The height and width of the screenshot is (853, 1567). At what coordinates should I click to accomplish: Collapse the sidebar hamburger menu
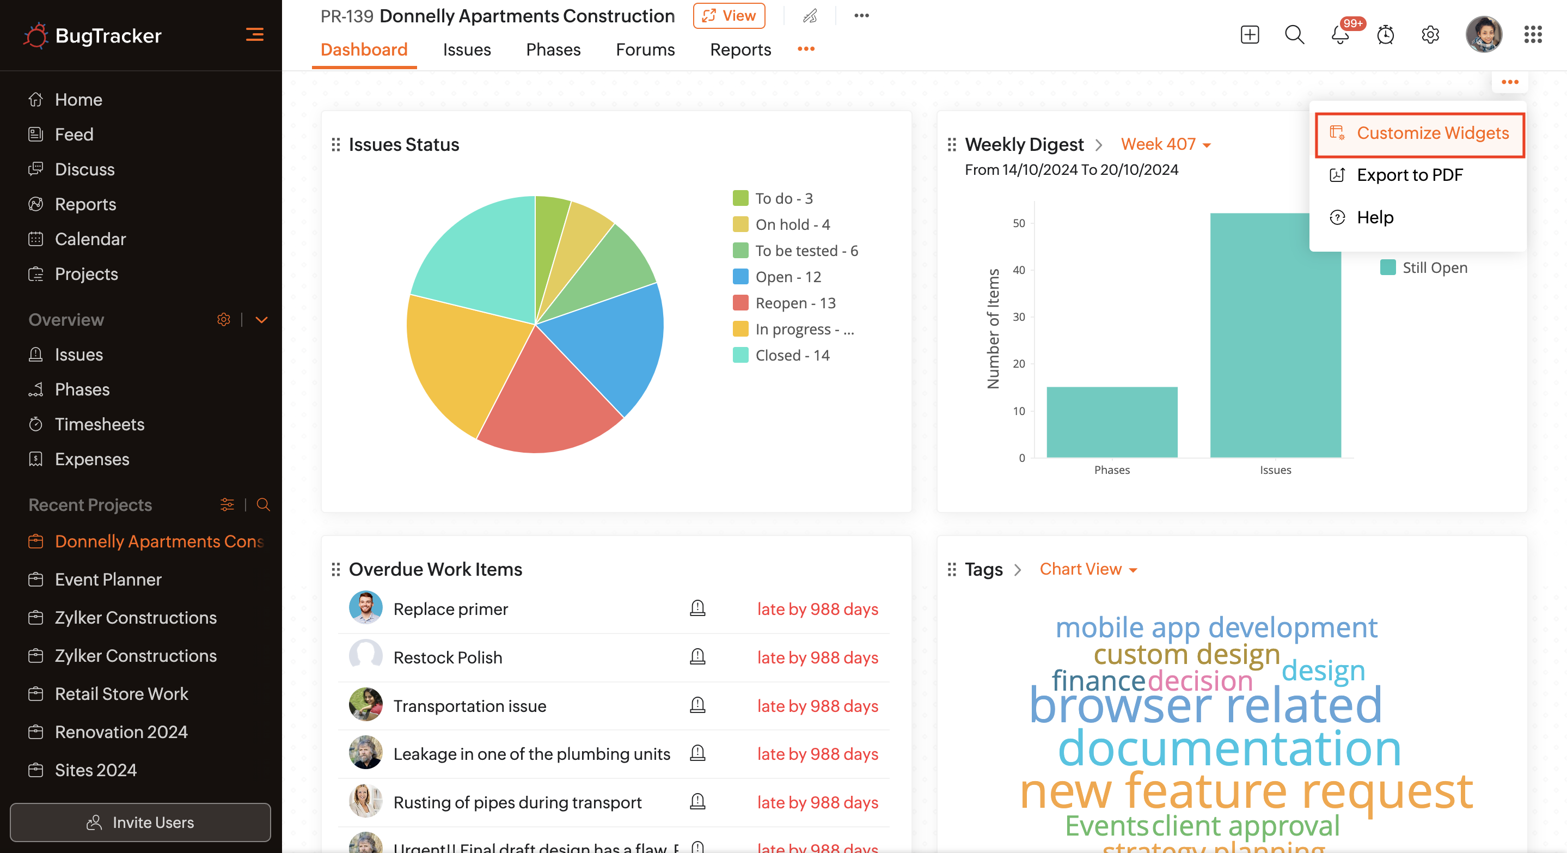[254, 35]
